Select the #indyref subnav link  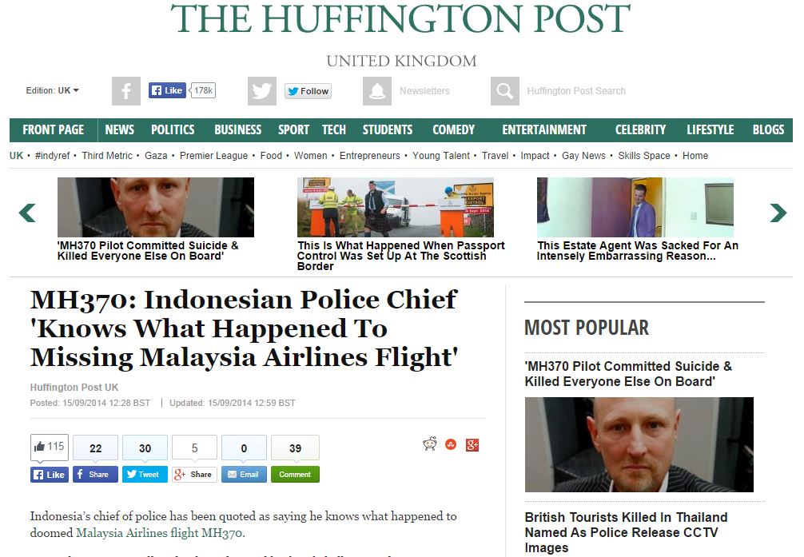pyautogui.click(x=52, y=155)
